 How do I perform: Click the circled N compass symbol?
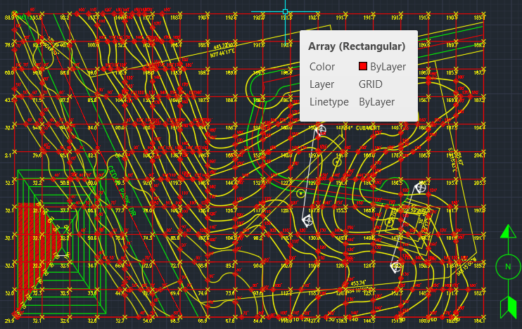508,266
